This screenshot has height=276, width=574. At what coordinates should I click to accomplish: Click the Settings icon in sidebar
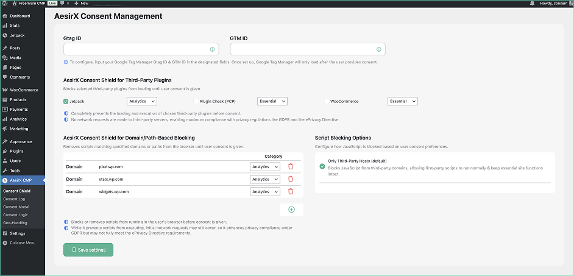click(5, 233)
